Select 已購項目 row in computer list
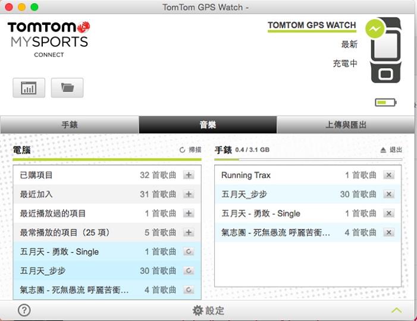 tap(107, 175)
